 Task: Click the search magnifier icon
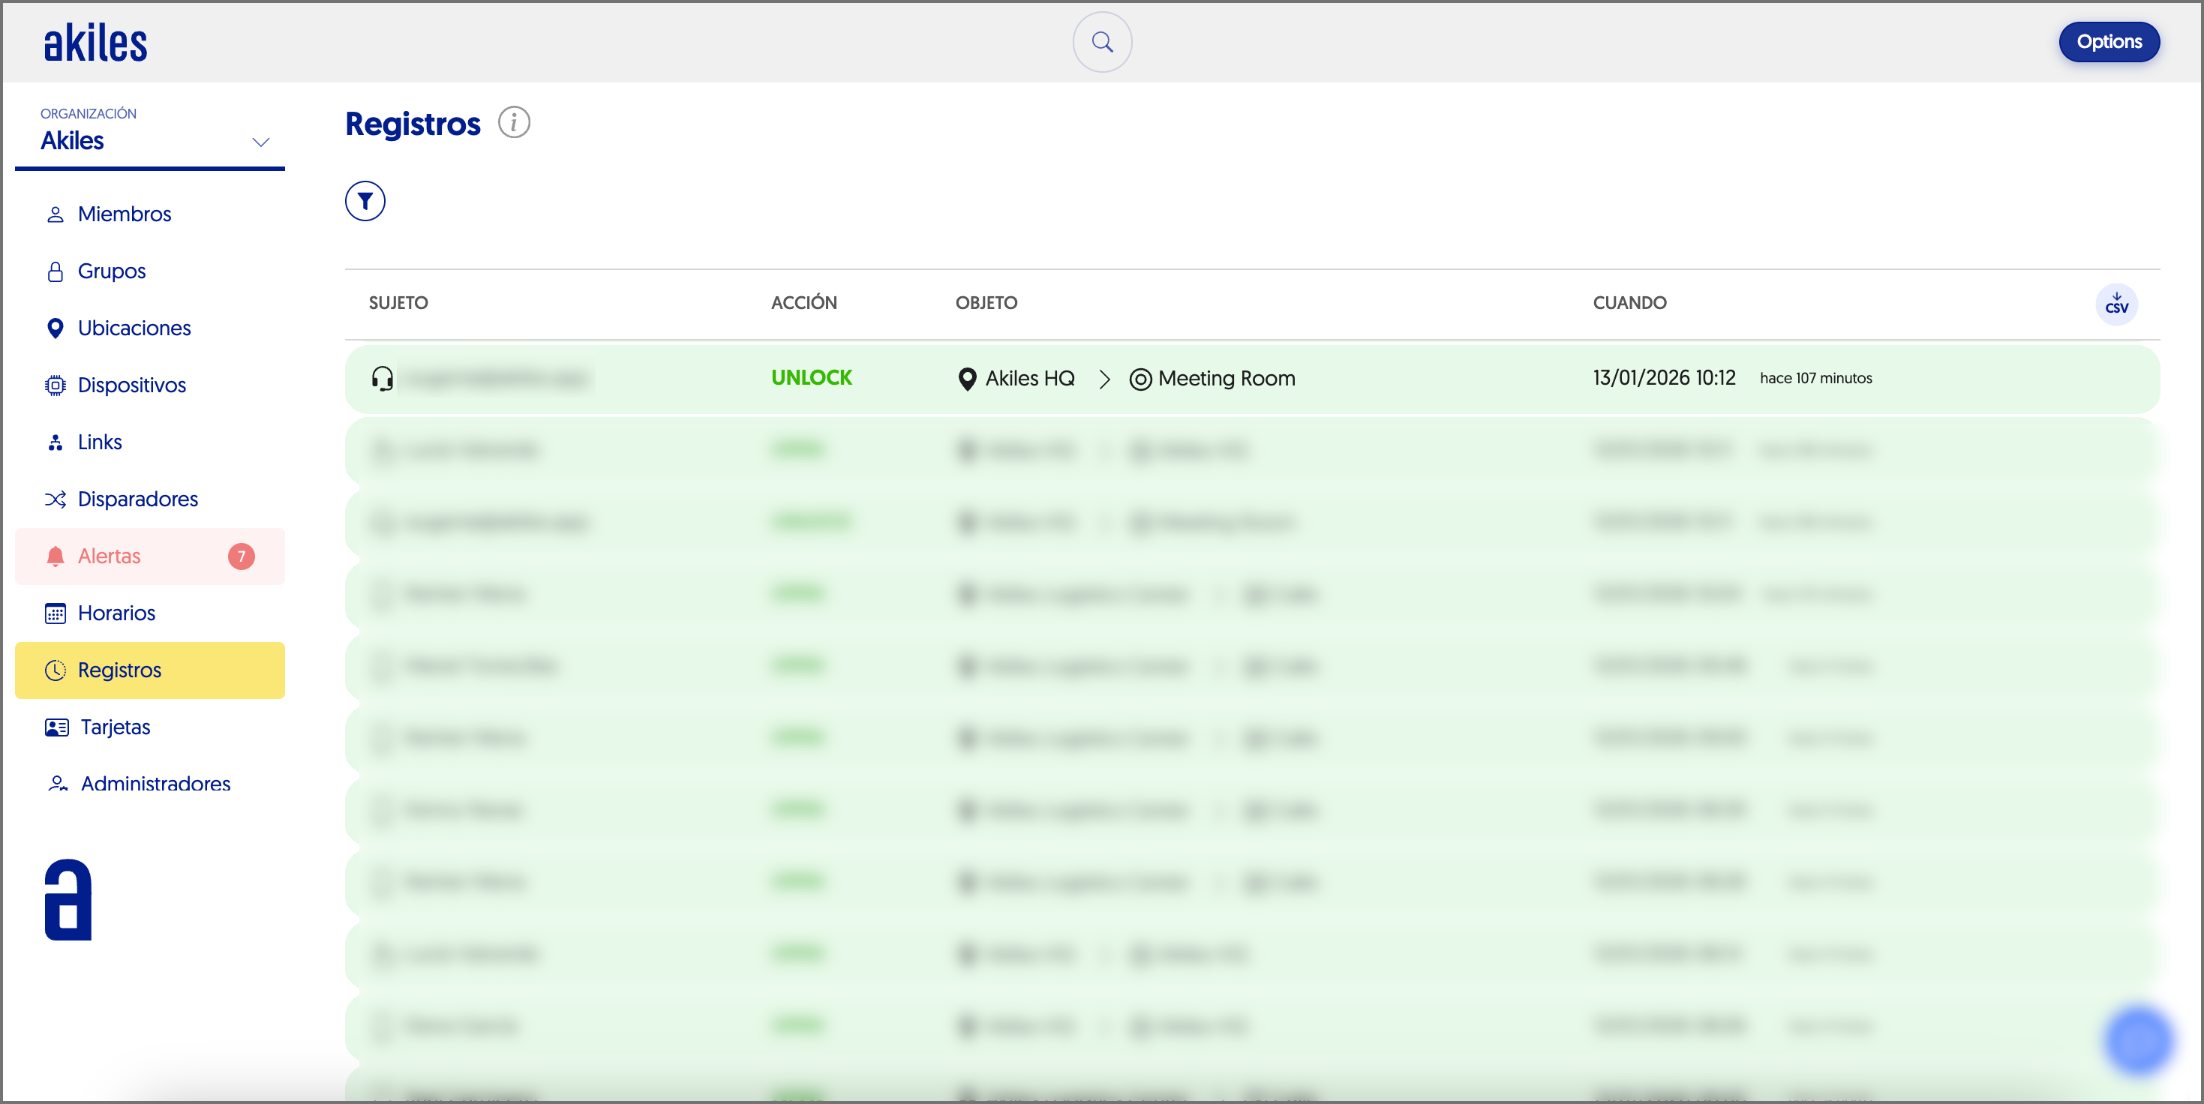[1102, 42]
